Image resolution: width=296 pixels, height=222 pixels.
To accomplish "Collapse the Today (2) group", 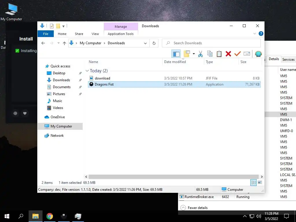I will (87, 71).
